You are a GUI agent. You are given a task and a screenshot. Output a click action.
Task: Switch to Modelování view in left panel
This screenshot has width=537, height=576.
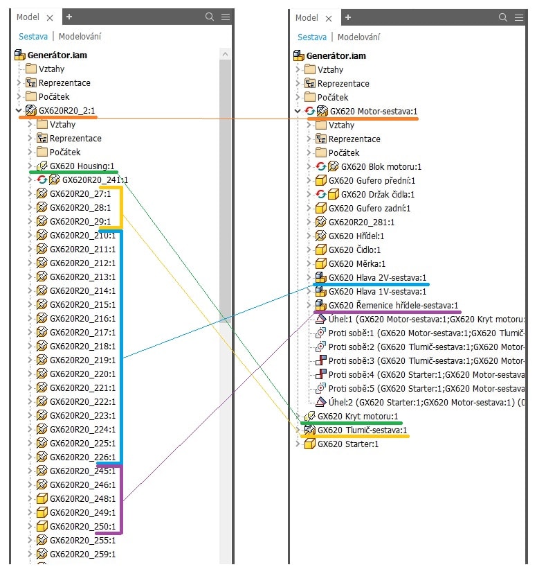tap(80, 36)
